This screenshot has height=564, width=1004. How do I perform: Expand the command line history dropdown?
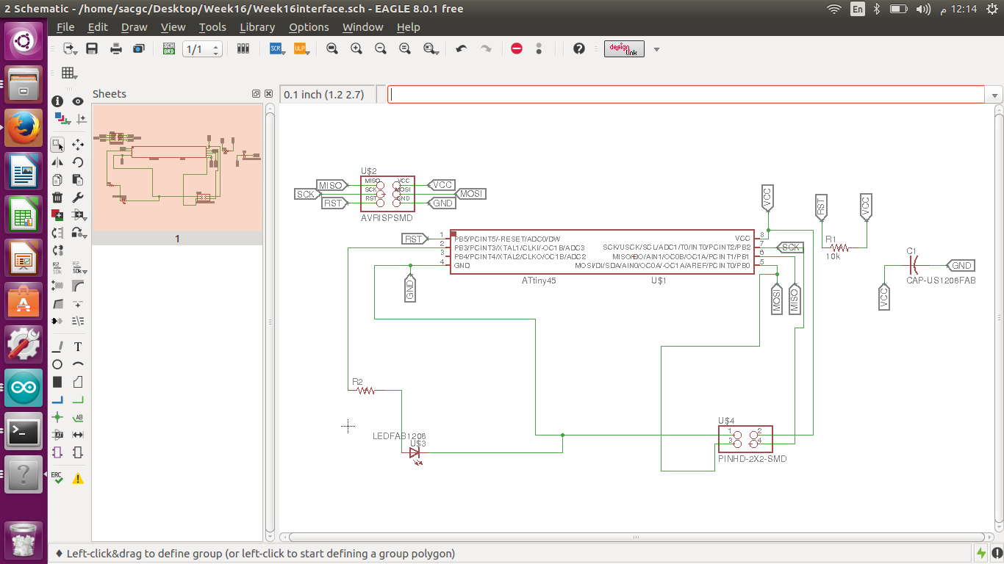pyautogui.click(x=995, y=95)
